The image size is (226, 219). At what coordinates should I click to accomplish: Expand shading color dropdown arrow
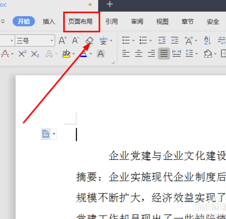point(215,54)
